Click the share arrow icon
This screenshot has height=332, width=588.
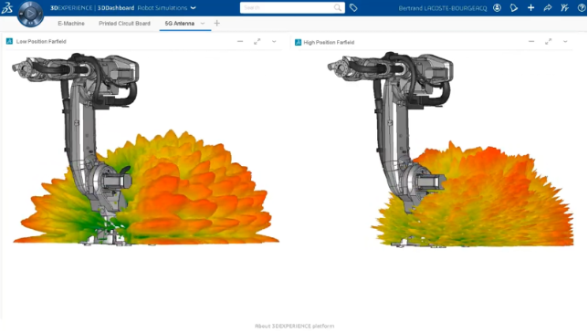[x=548, y=7]
